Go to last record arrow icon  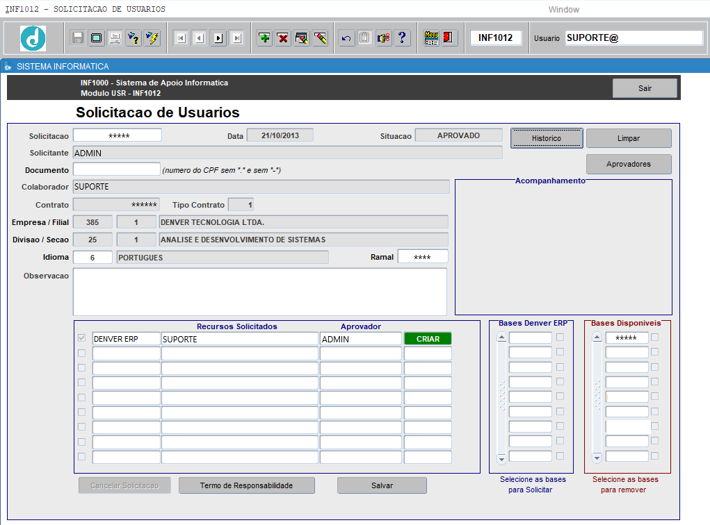coord(237,38)
